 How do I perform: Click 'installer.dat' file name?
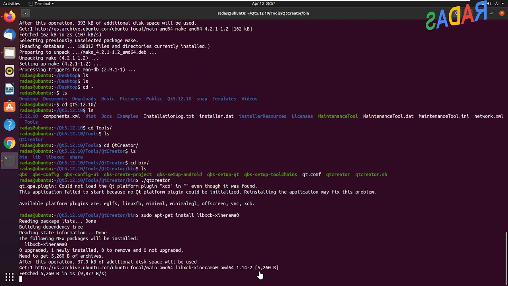[x=216, y=116]
